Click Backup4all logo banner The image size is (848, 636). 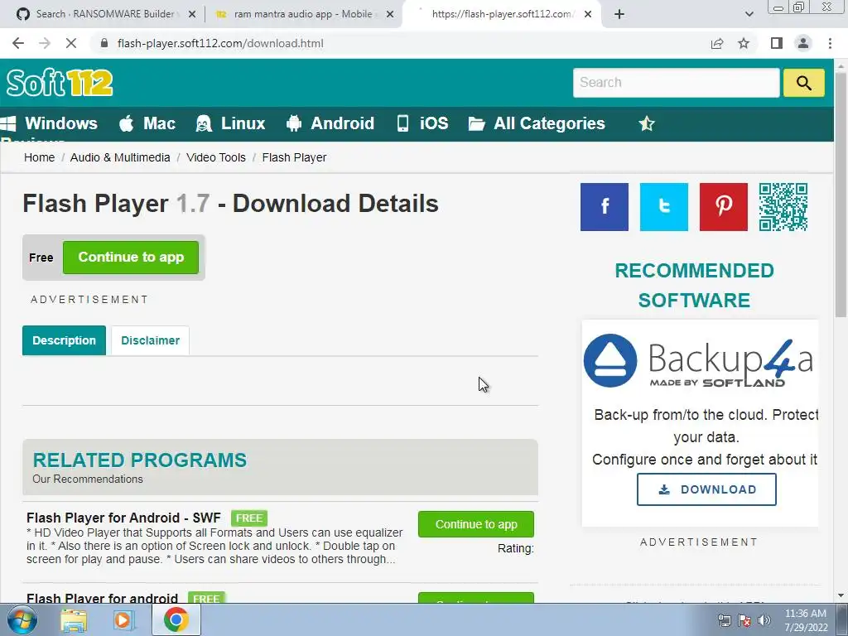pos(699,361)
